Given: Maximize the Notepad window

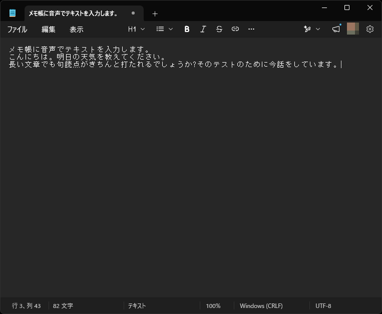Looking at the screenshot, I should pyautogui.click(x=347, y=8).
